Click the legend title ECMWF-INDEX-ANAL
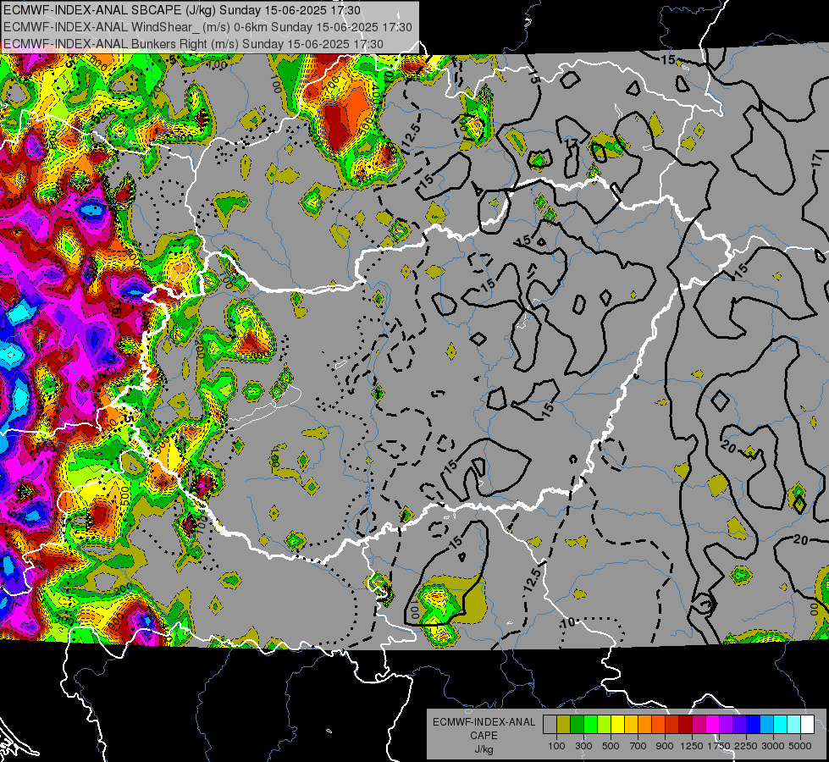The image size is (829, 762). [x=484, y=722]
